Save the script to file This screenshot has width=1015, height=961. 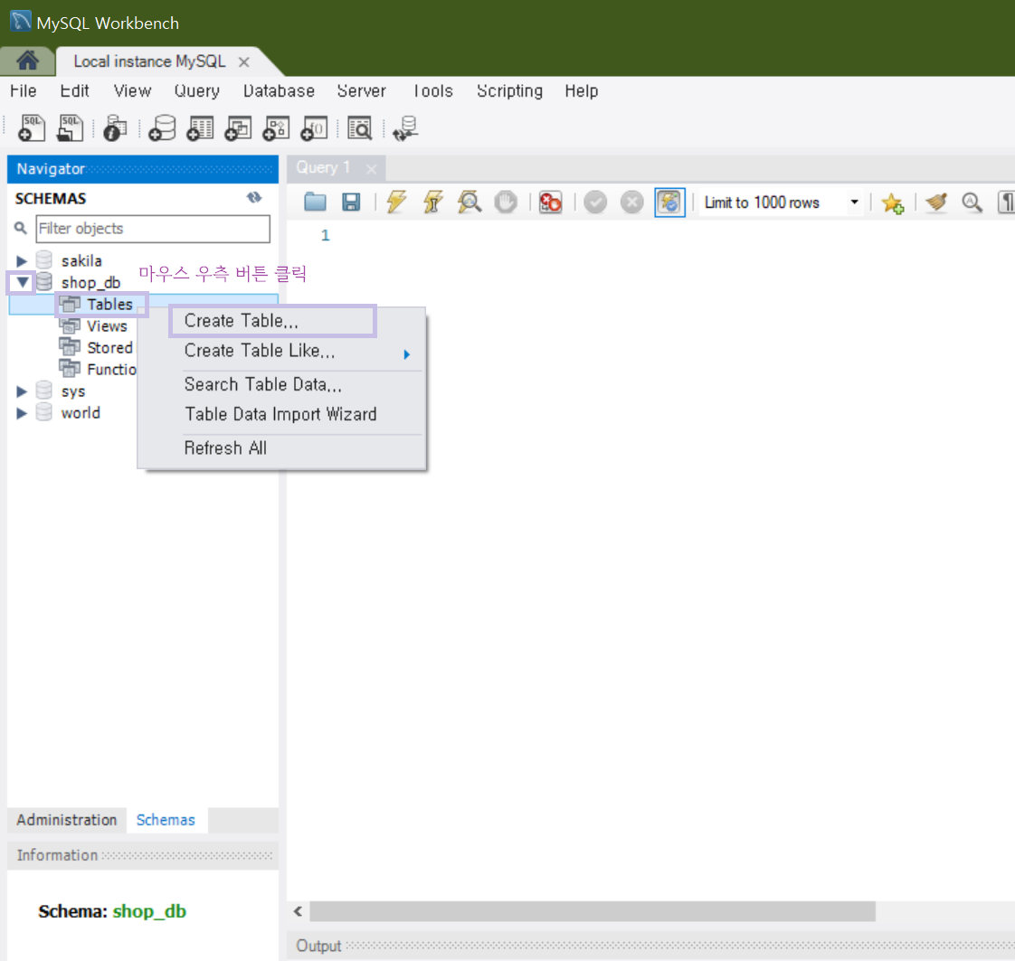pyautogui.click(x=351, y=203)
